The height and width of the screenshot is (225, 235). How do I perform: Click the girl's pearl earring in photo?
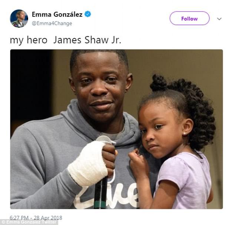point(185,134)
